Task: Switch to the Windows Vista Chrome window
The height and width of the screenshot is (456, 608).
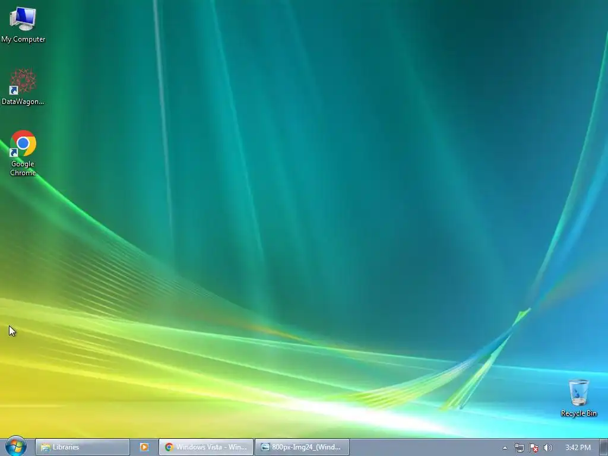Action: (x=206, y=447)
